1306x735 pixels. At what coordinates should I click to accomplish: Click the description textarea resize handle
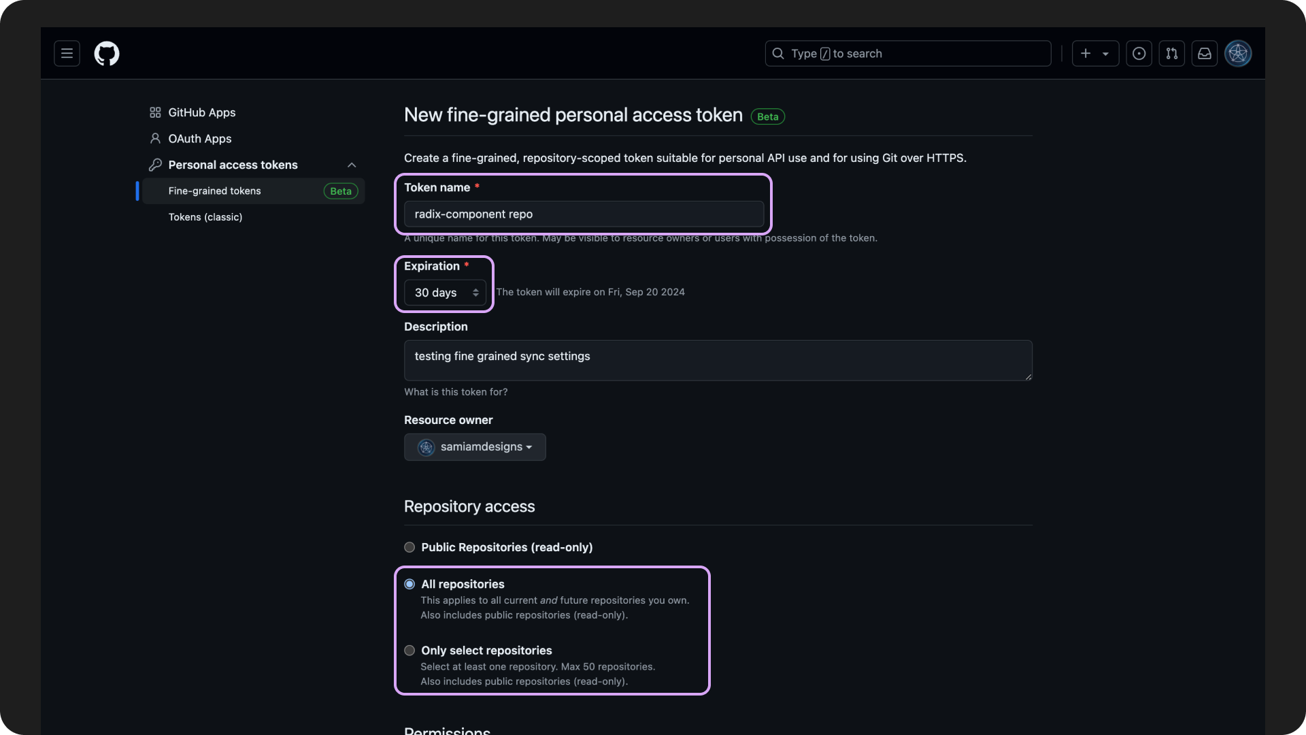(x=1028, y=376)
